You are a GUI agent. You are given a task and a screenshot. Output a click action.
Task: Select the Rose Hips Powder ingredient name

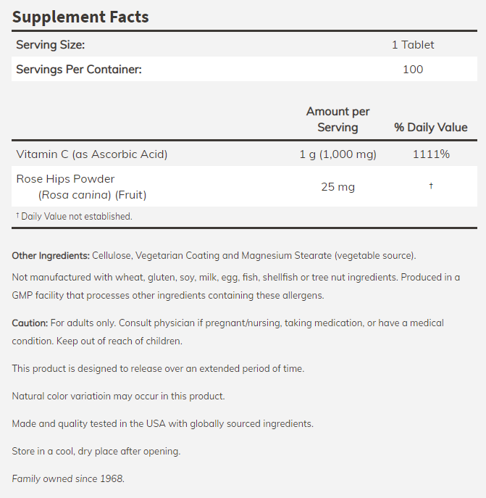coord(65,179)
